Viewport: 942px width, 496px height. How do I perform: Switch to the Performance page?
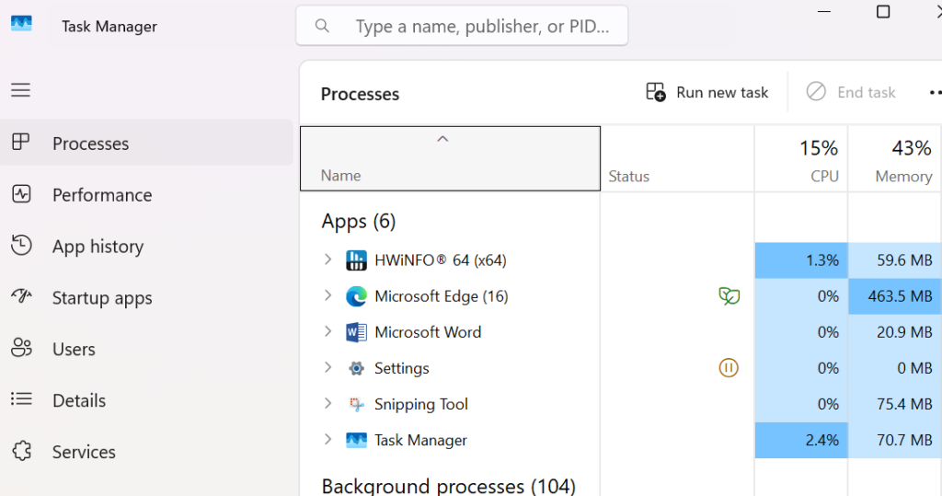tap(146, 194)
